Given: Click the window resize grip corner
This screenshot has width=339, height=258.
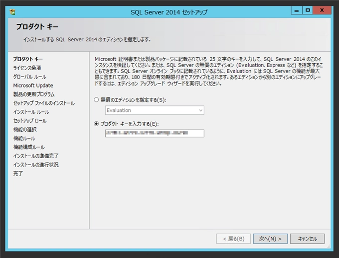Looking at the screenshot, I should [x=329, y=246].
